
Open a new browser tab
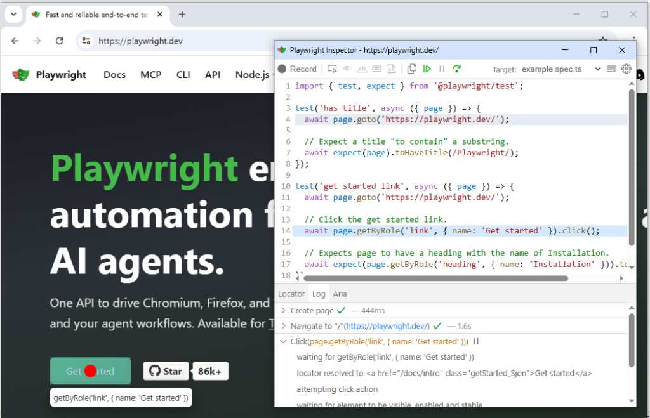[182, 15]
